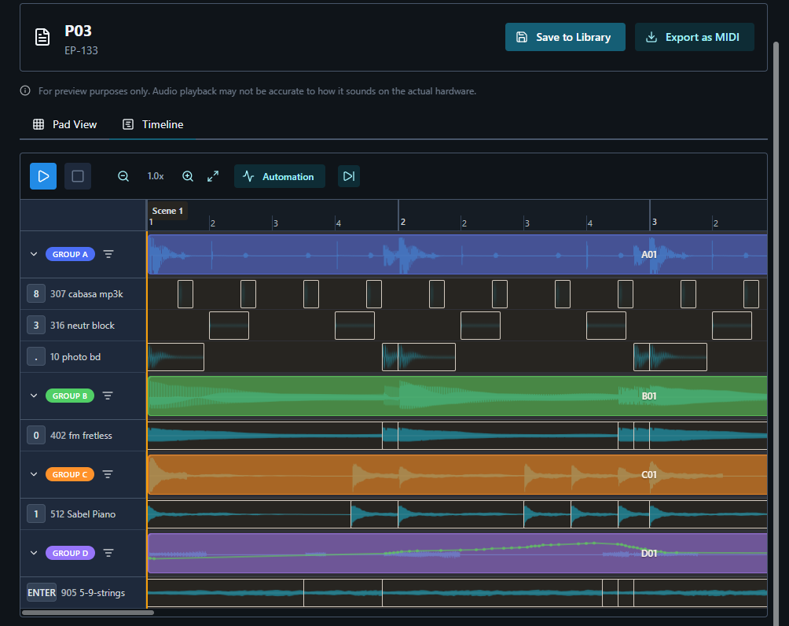This screenshot has width=789, height=626.
Task: Open Group B filter options icon
Action: [x=108, y=396]
